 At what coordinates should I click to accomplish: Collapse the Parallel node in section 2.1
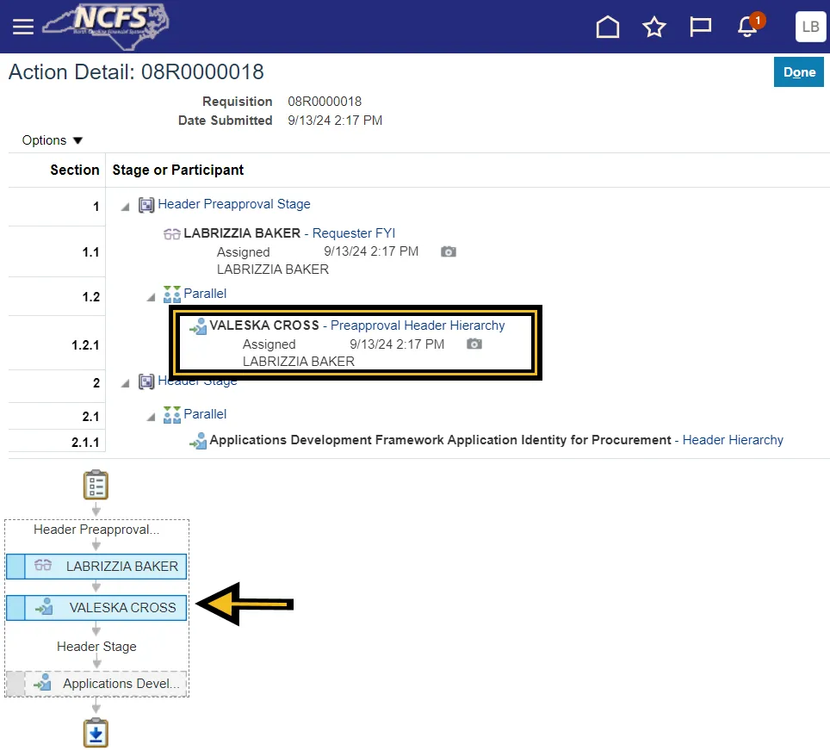152,417
